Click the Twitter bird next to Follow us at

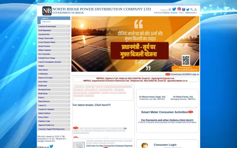(51, 146)
